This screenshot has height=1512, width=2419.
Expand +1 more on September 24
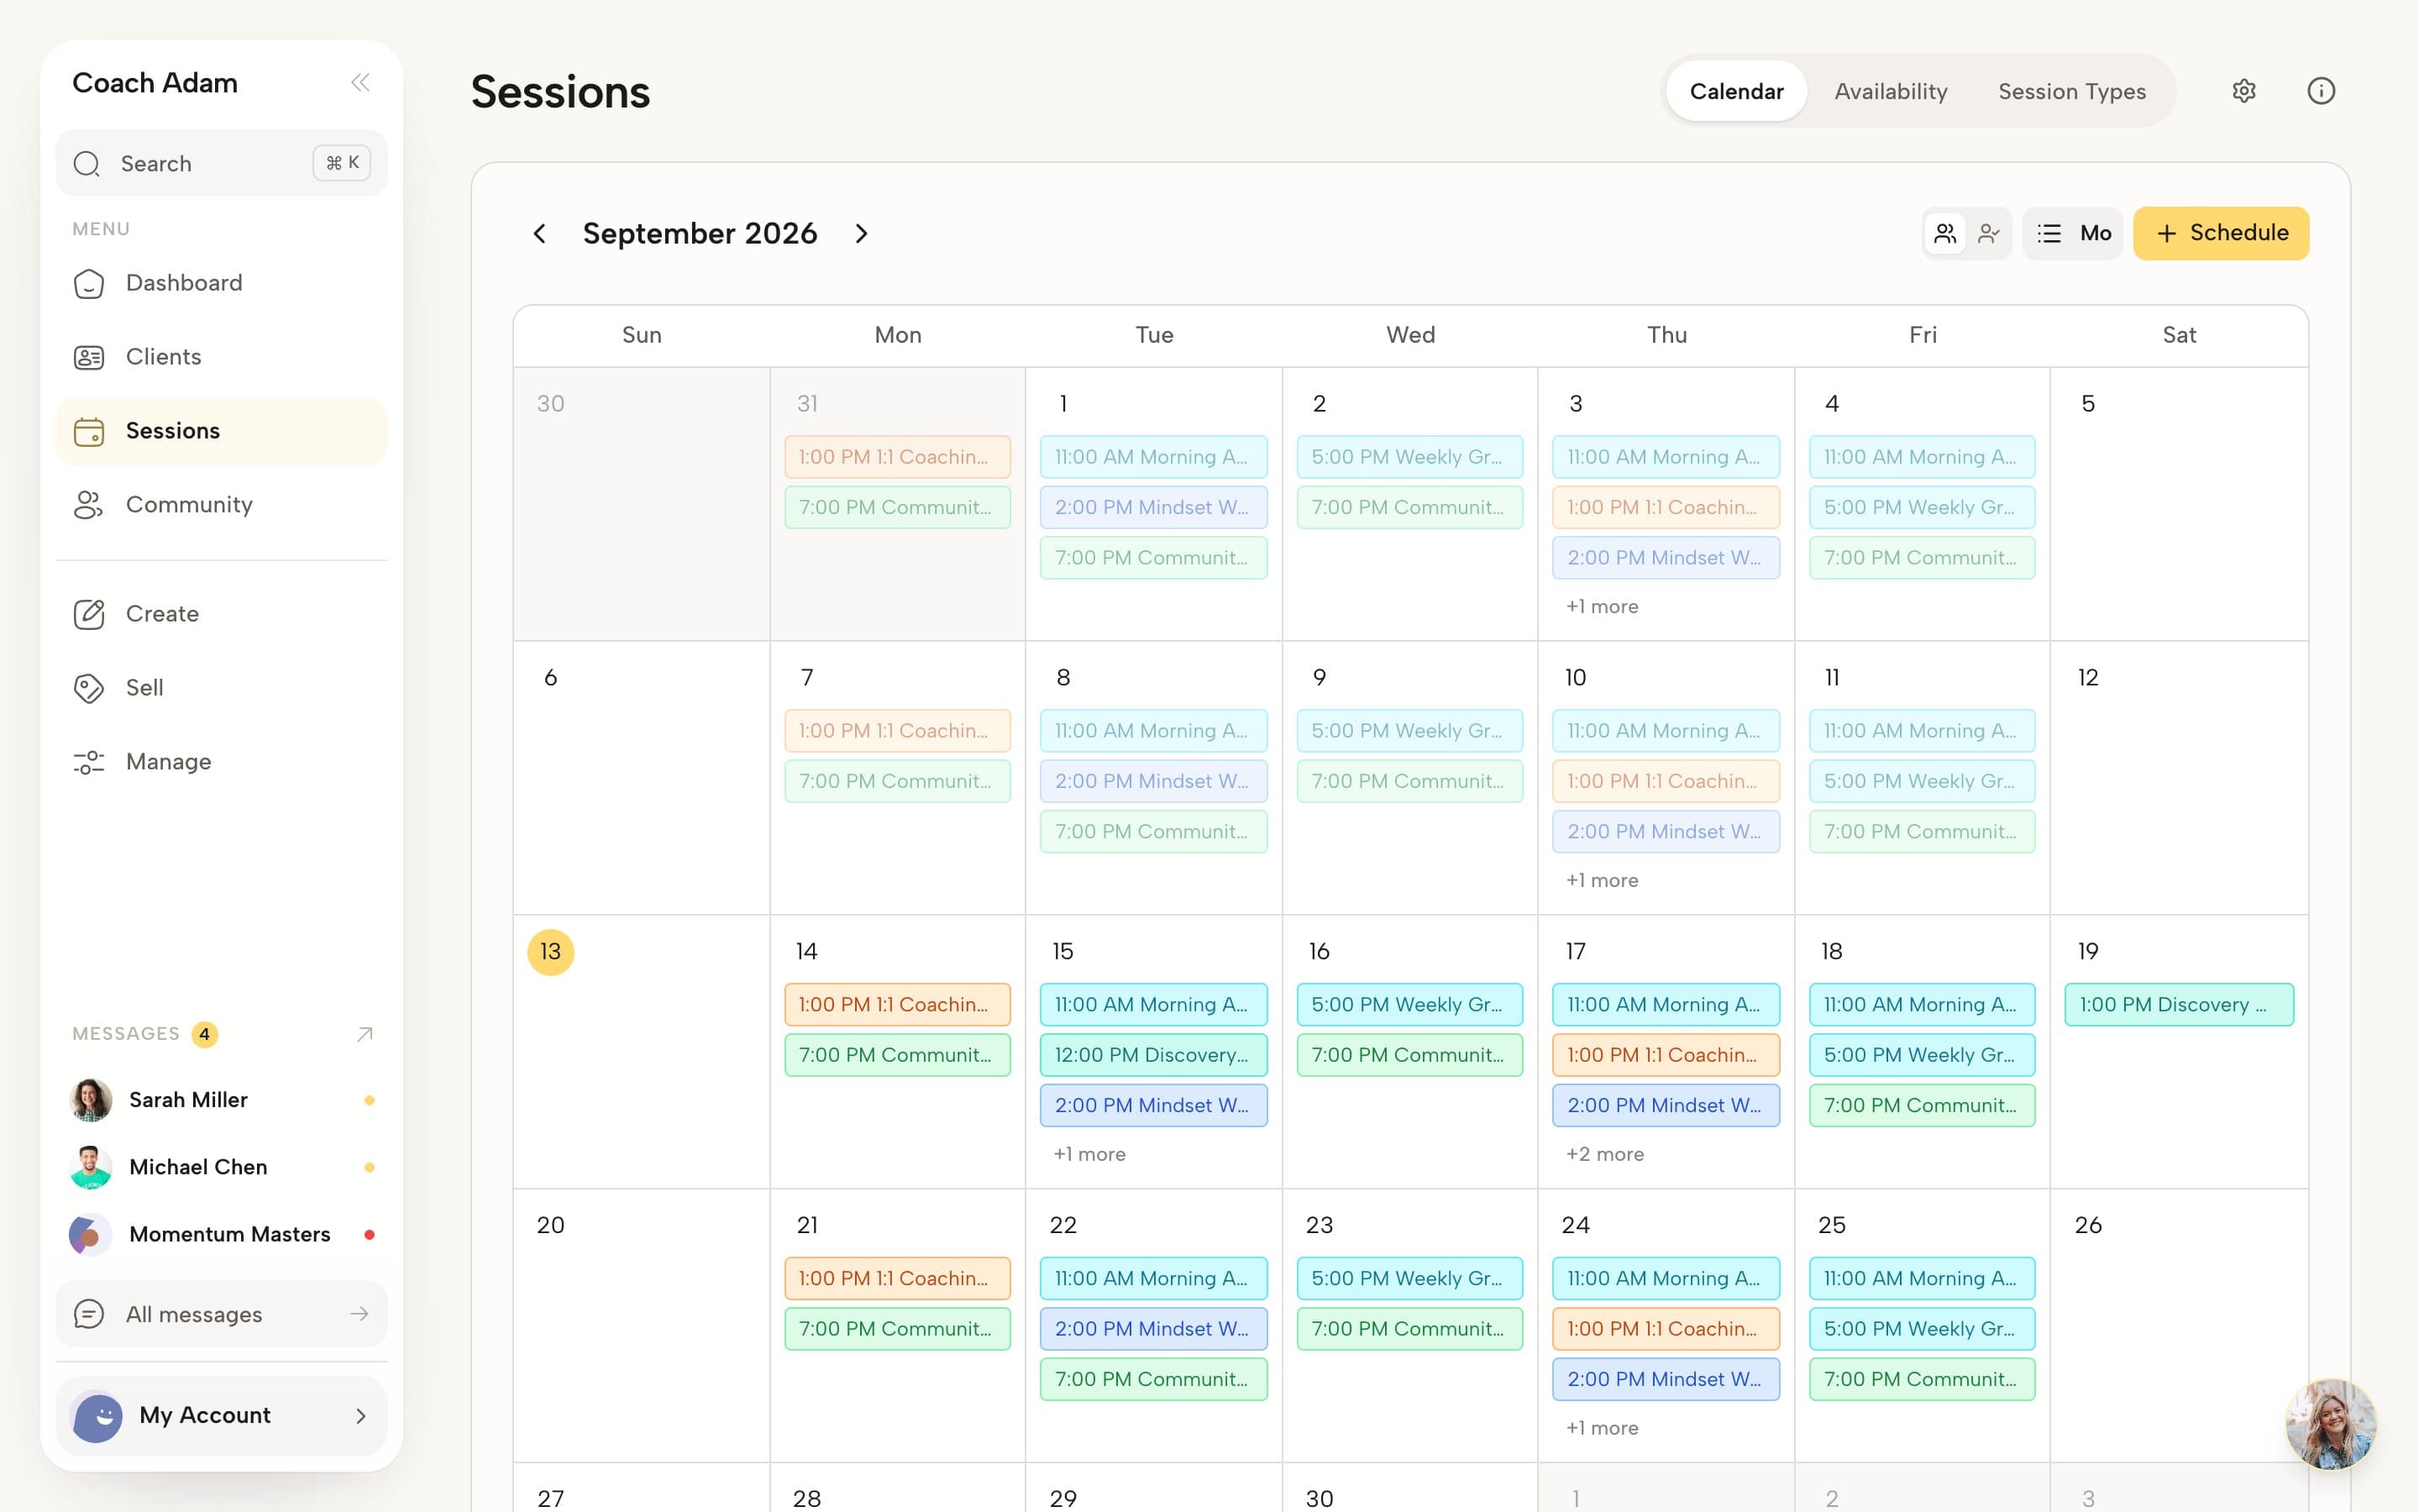(x=1602, y=1429)
